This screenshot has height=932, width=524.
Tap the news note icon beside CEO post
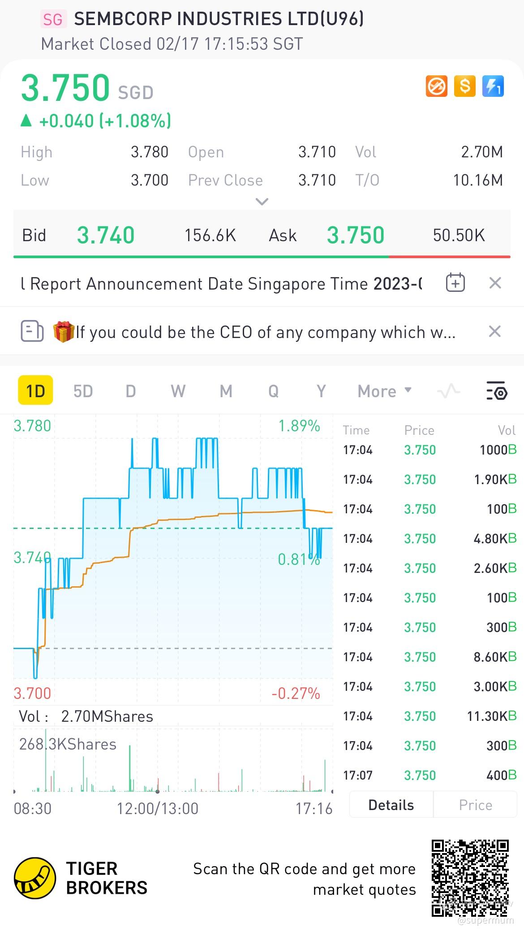click(x=32, y=332)
